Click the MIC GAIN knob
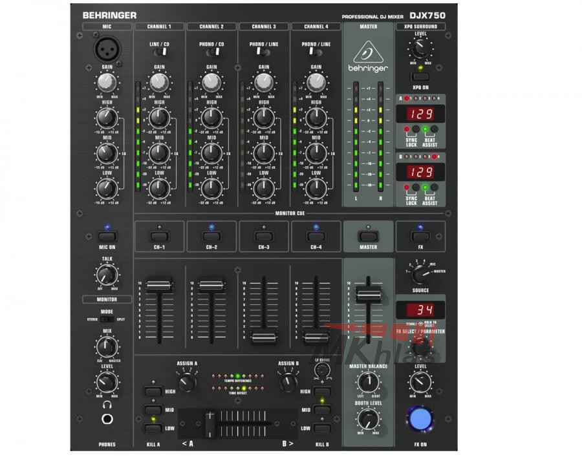 (x=107, y=83)
